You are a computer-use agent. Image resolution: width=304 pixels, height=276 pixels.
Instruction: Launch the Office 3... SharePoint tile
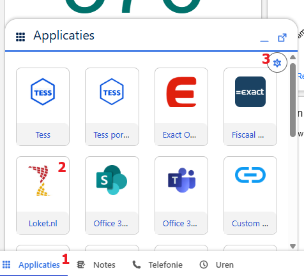pos(112,195)
